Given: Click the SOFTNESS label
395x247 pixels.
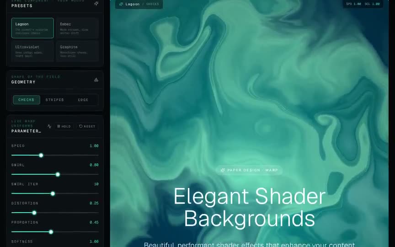Looking at the screenshot, I should click(22, 242).
